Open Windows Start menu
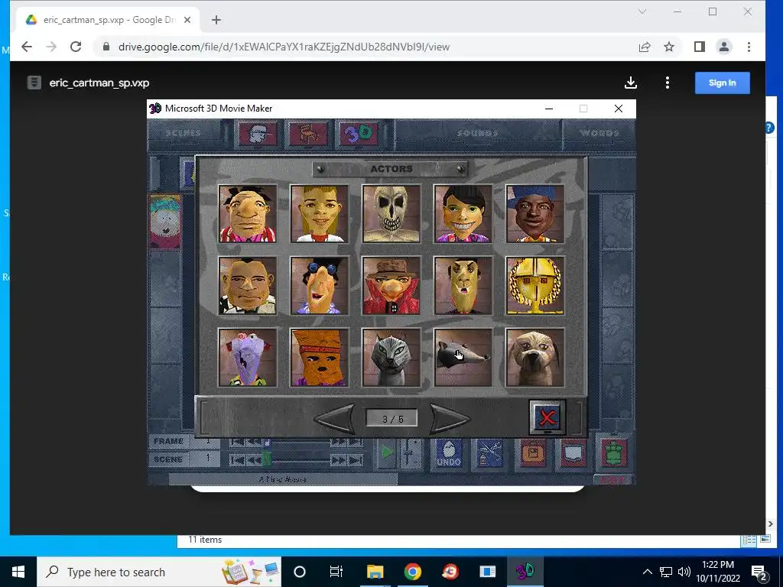 pyautogui.click(x=18, y=572)
